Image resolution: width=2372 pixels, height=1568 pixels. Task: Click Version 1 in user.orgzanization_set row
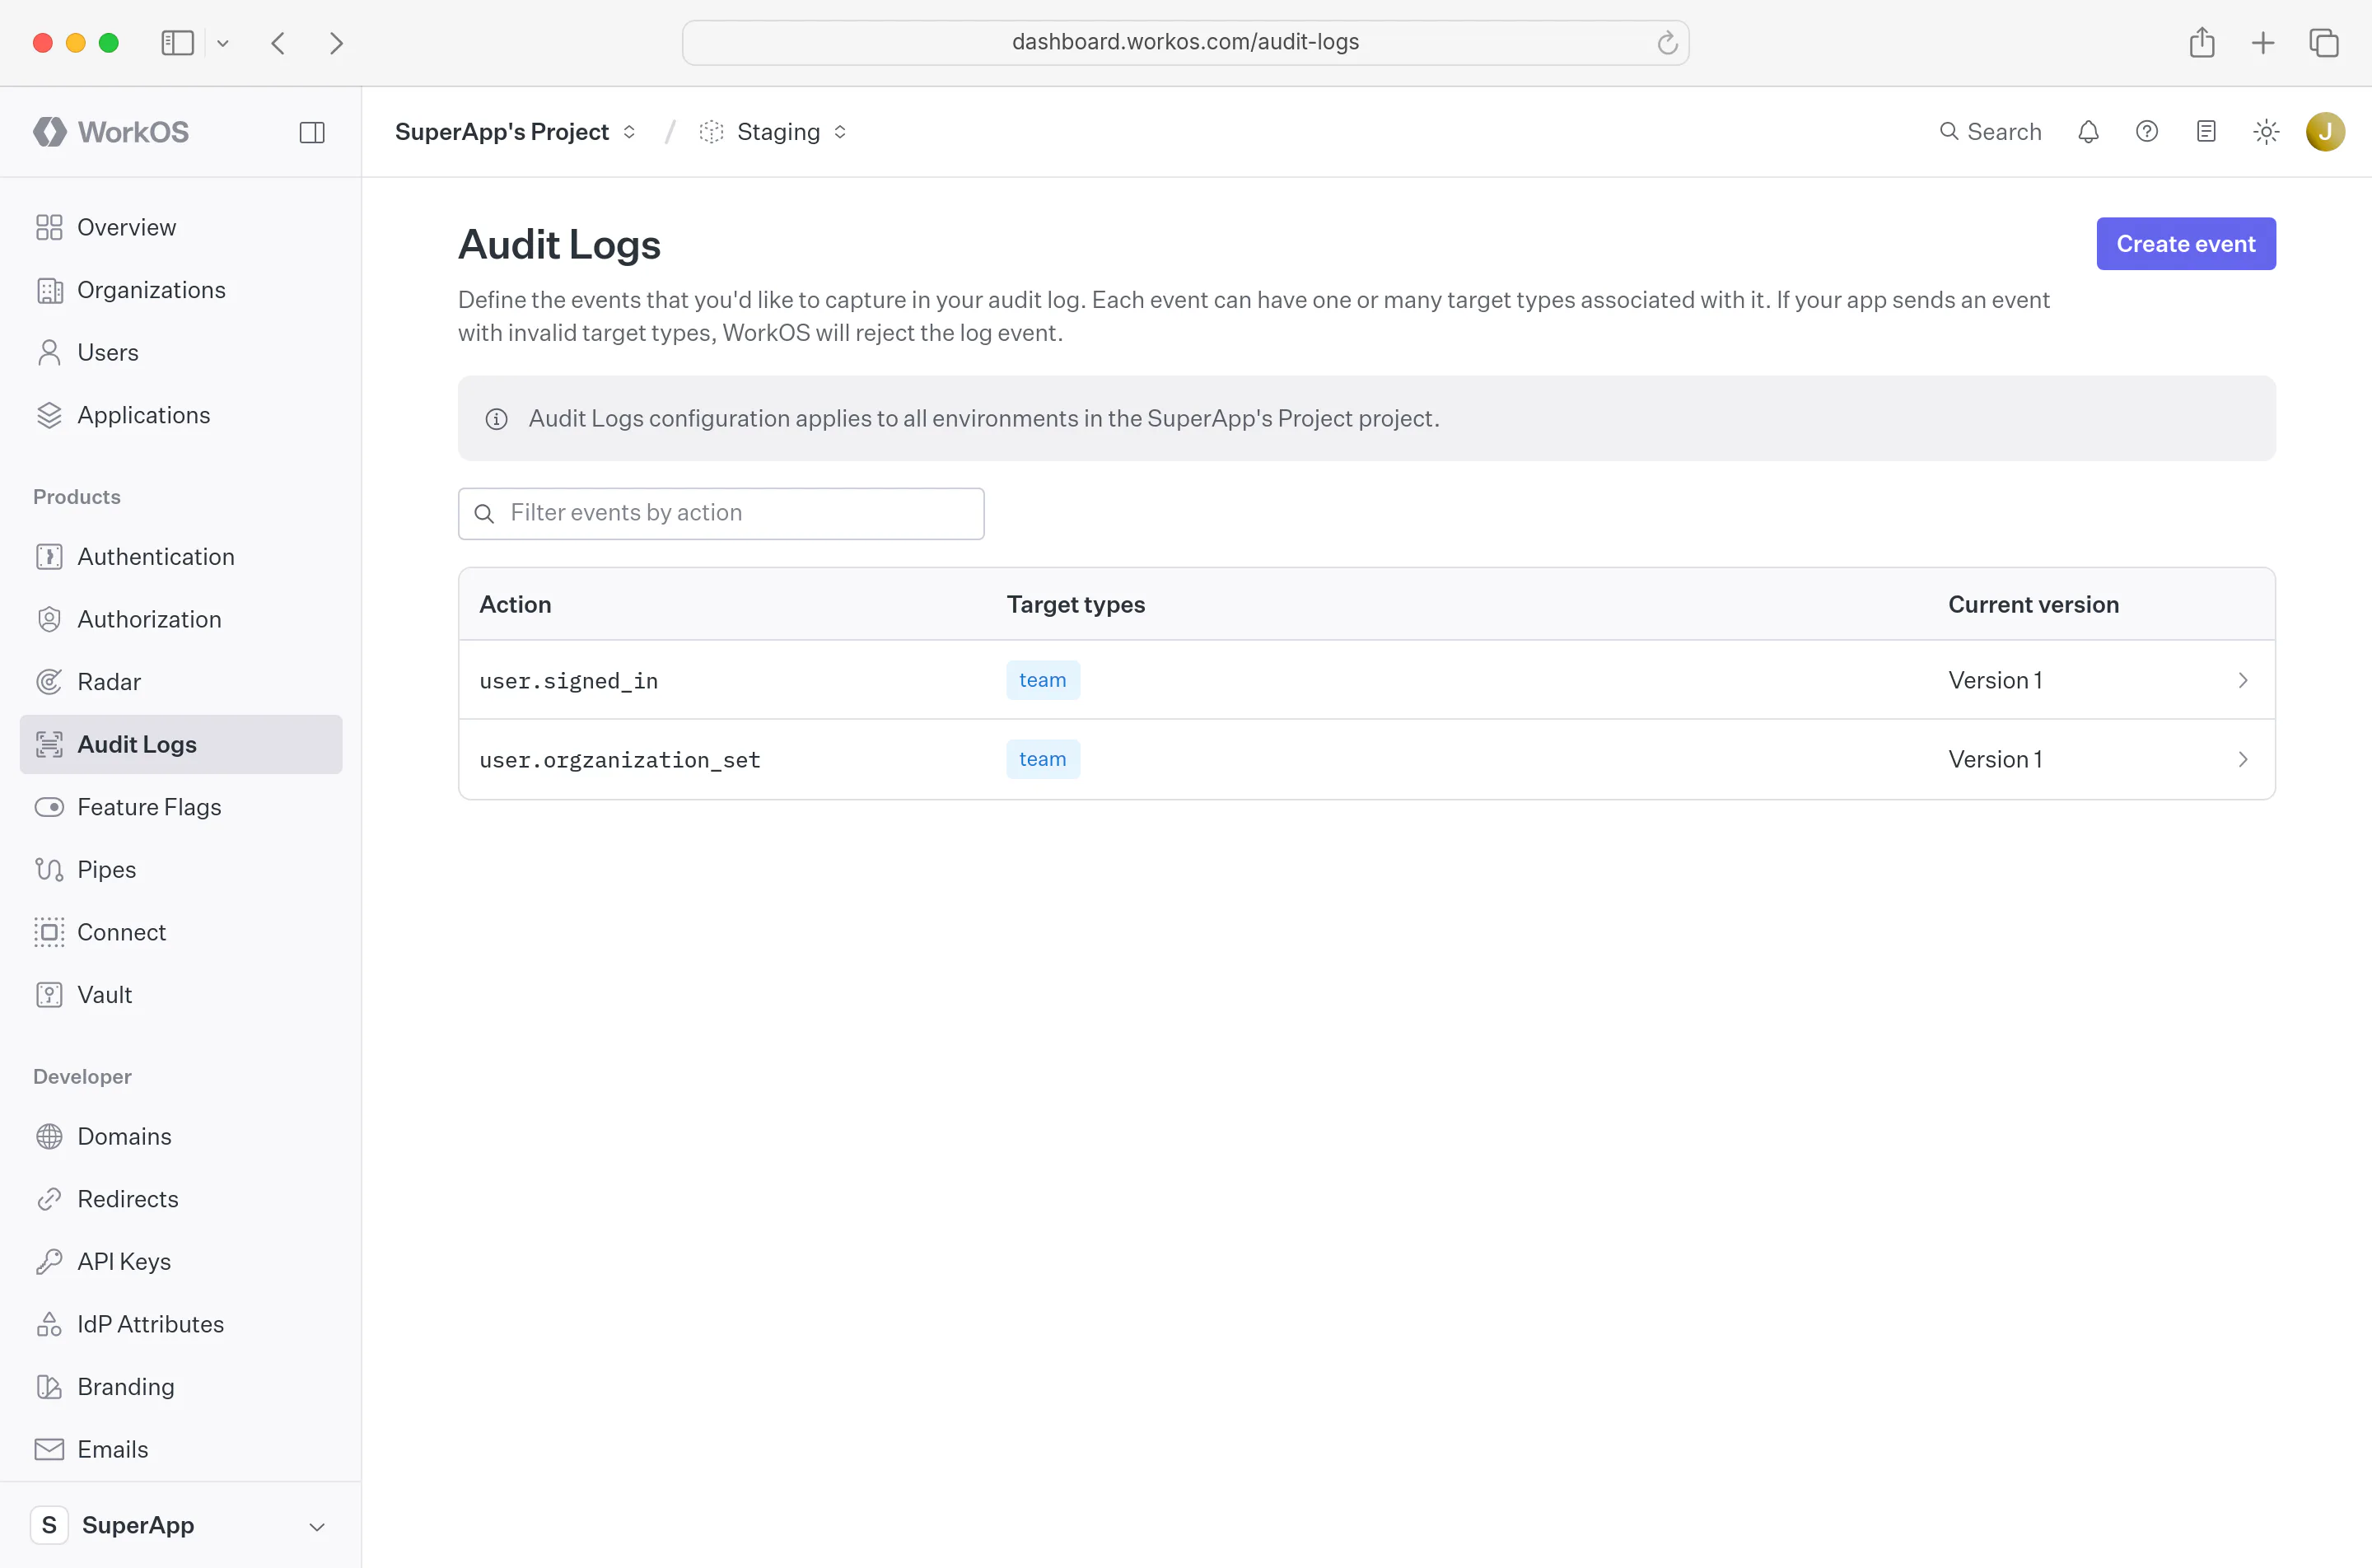click(1995, 760)
